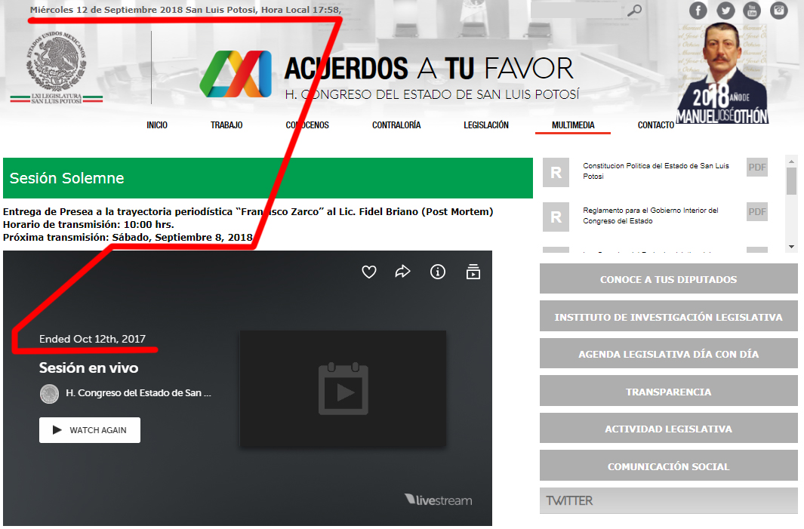804x529 pixels.
Task: Open Constitucion Politica del Estado link
Action: [656, 171]
